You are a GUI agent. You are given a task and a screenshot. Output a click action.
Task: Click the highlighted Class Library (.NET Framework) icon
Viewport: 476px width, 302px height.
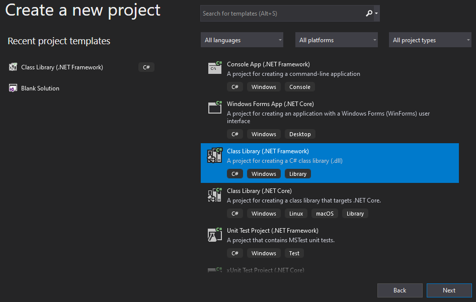pos(215,155)
